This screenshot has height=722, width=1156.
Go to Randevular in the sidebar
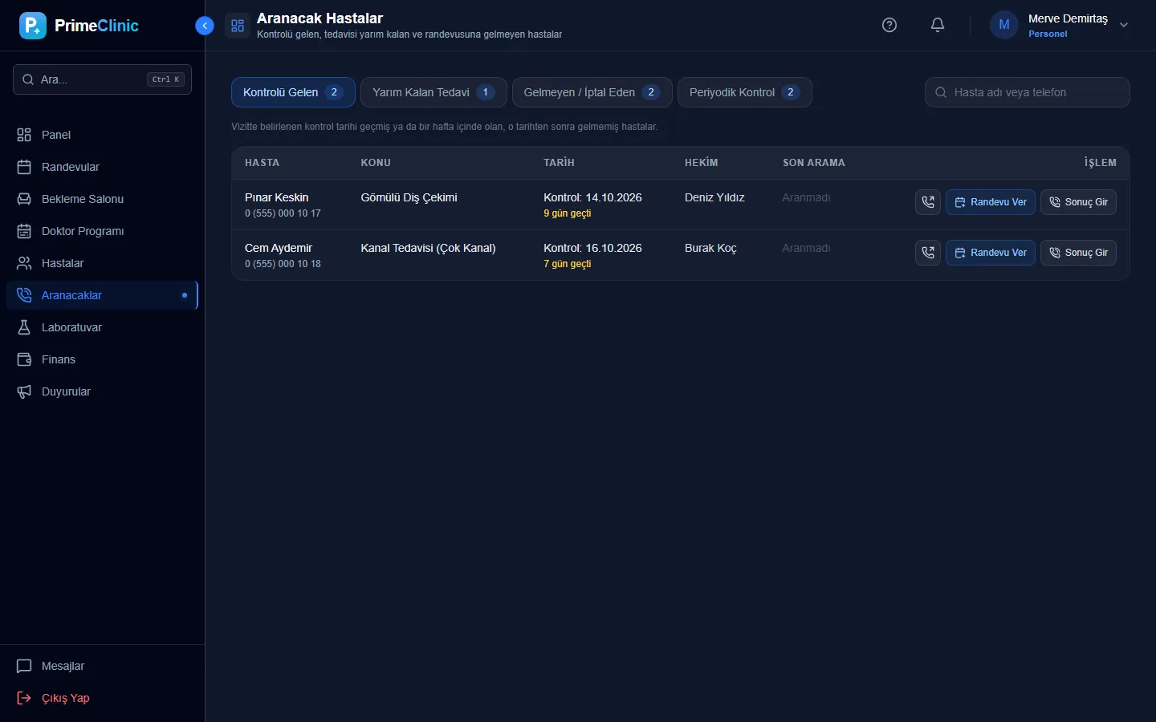click(x=102, y=167)
